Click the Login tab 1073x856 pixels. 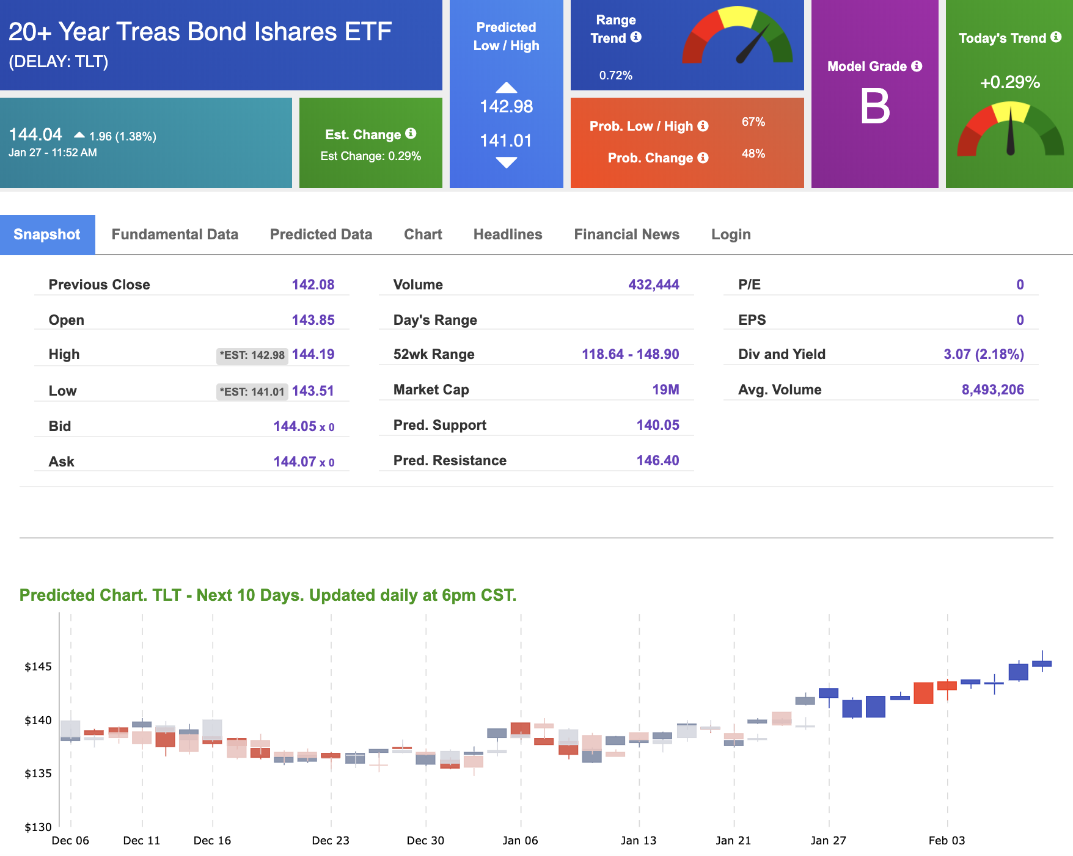click(731, 234)
